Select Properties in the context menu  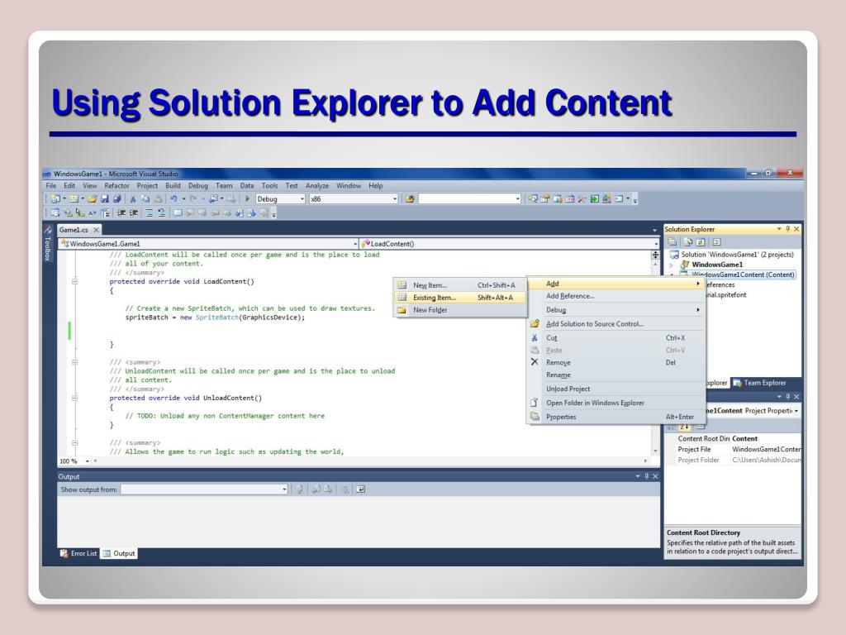(616, 417)
